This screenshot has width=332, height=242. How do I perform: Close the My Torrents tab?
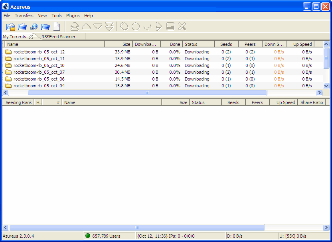point(31,37)
